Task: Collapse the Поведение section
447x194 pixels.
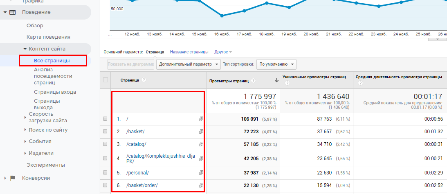Action: pyautogui.click(x=5, y=12)
